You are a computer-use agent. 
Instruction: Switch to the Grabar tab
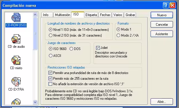[x=130, y=15]
